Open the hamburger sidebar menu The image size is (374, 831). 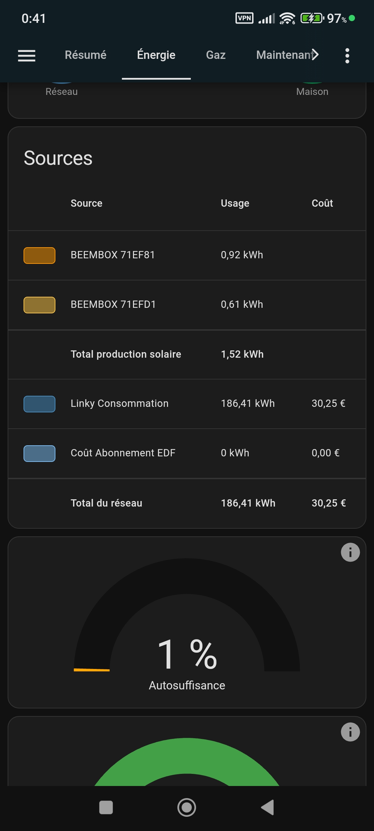27,55
